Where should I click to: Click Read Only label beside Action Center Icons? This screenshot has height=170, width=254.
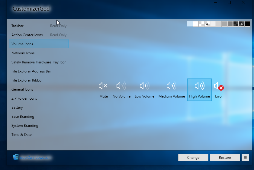pos(58,35)
